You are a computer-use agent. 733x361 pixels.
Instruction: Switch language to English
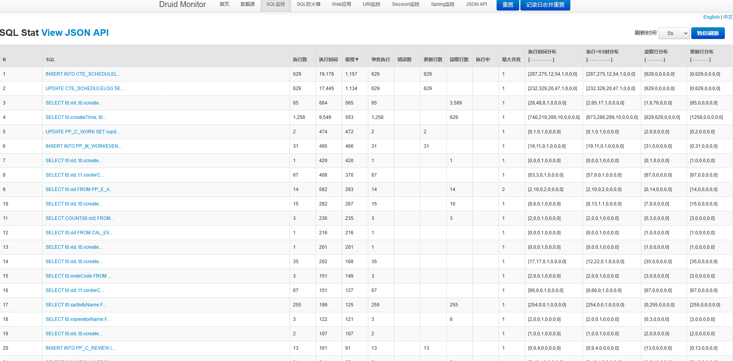tap(711, 17)
